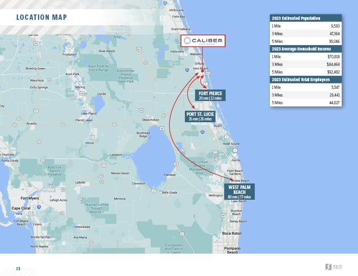Click the Hobe Sound map label
358x276 pixels.
(231, 144)
